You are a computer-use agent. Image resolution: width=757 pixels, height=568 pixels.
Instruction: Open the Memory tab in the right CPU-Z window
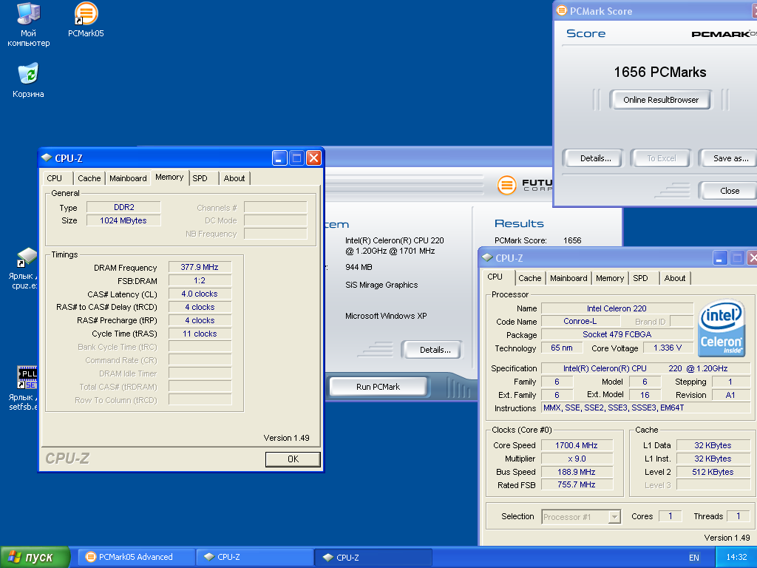[x=610, y=278]
